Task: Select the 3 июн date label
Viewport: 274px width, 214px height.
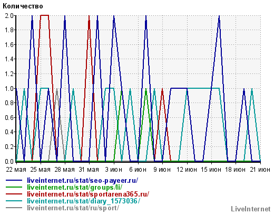Action: pyautogui.click(x=114, y=170)
